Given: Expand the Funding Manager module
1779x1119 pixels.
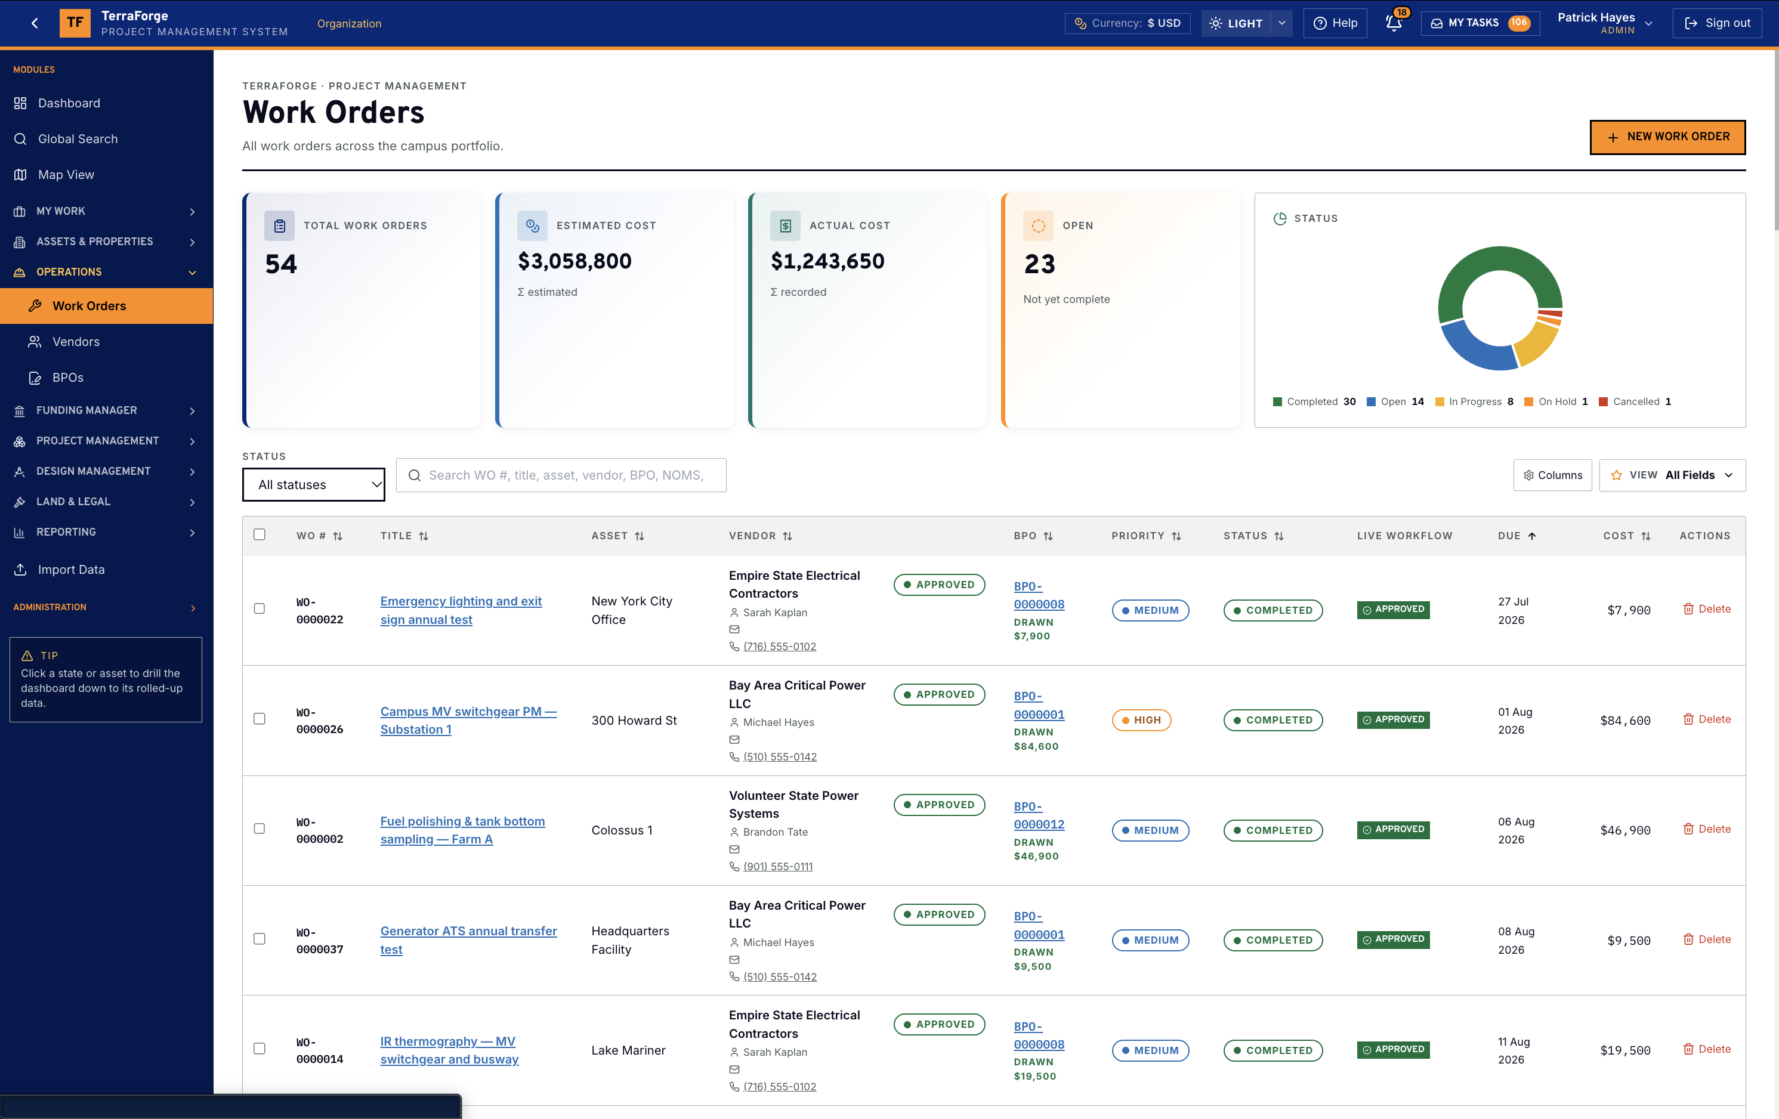Looking at the screenshot, I should pyautogui.click(x=106, y=410).
